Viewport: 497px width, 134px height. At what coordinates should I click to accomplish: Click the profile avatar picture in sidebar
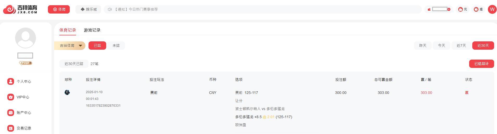pos(26,38)
